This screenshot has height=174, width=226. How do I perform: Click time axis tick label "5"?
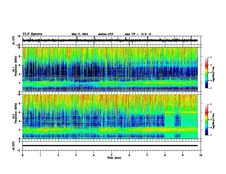point(112,155)
